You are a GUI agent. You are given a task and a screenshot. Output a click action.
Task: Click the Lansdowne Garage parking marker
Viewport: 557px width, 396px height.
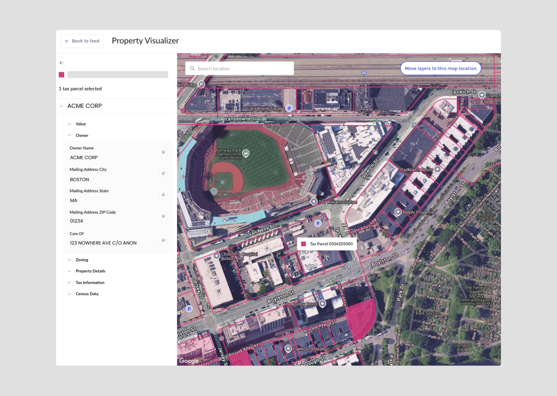click(289, 108)
